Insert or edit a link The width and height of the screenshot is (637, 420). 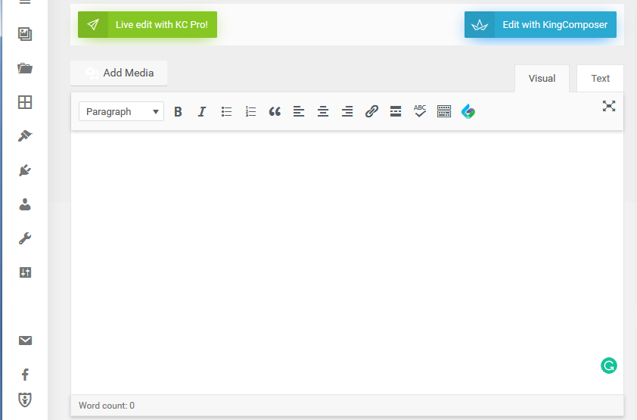point(371,112)
